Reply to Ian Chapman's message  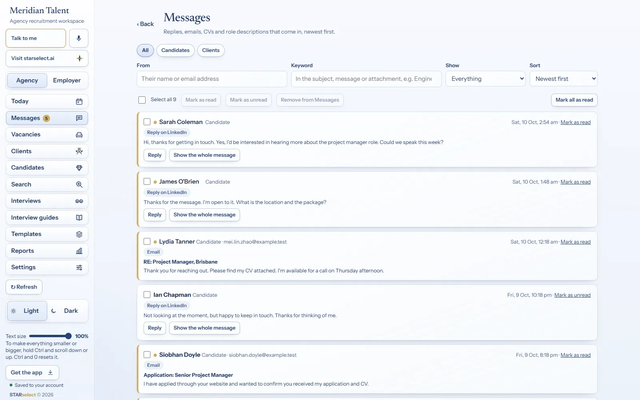[155, 328]
